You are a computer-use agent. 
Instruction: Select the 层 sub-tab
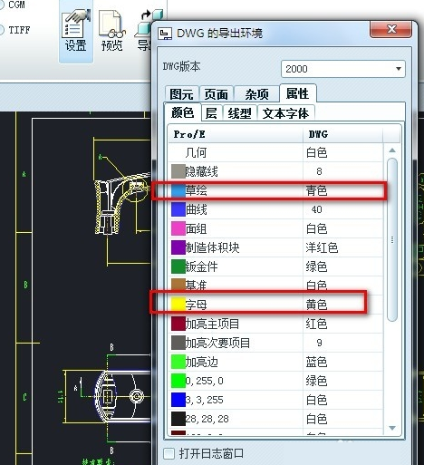click(211, 113)
